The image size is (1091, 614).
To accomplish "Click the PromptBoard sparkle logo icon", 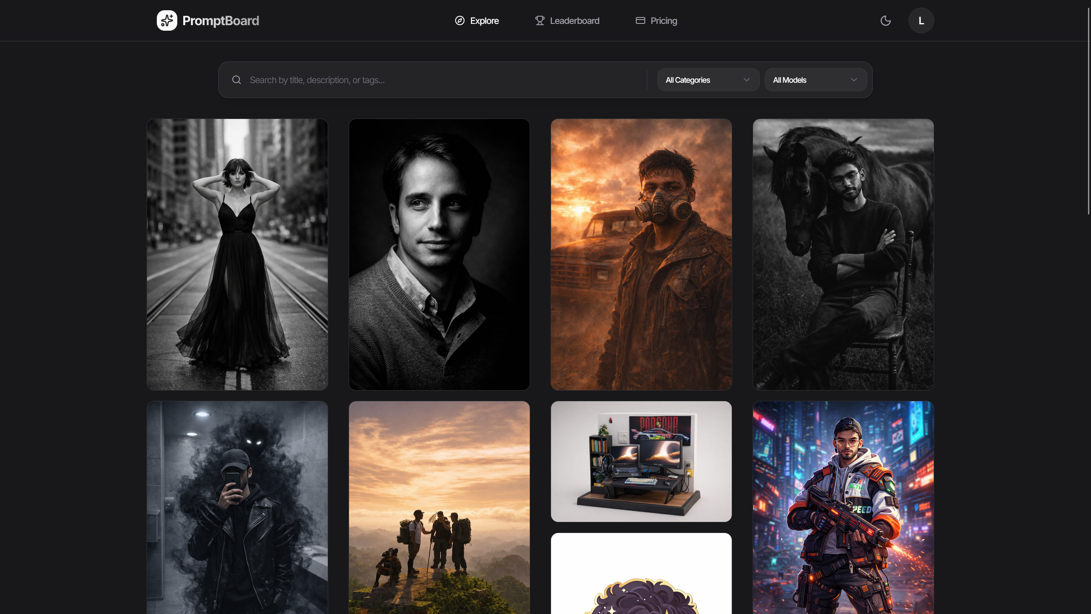I will click(x=167, y=20).
